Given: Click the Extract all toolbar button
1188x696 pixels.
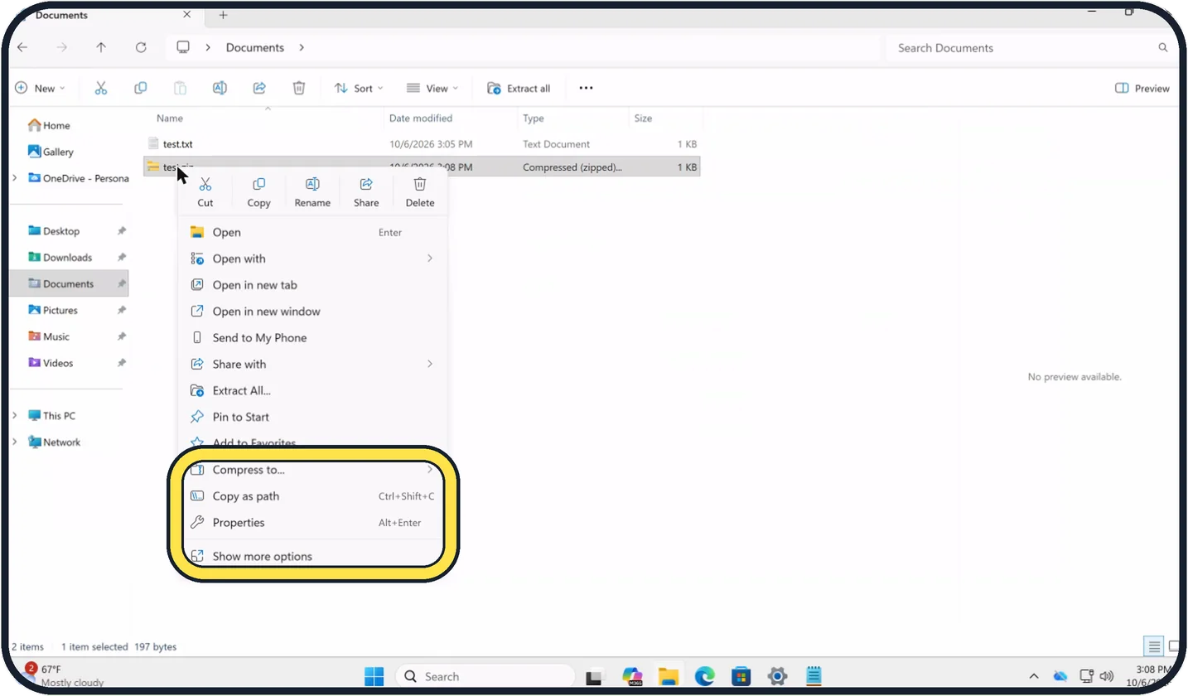Looking at the screenshot, I should 519,88.
